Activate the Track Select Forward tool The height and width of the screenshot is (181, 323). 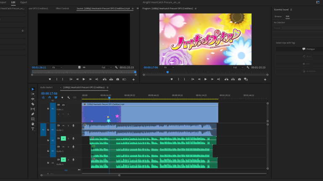coord(33,94)
